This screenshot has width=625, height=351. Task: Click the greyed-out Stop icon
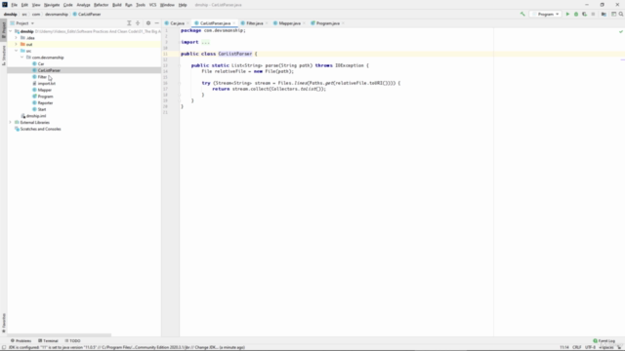tap(593, 14)
